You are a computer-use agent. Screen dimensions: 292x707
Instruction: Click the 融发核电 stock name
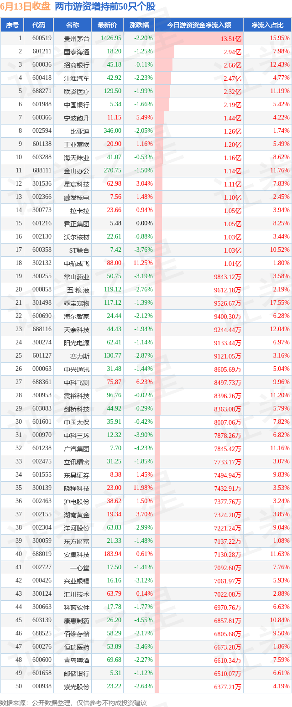(x=77, y=197)
